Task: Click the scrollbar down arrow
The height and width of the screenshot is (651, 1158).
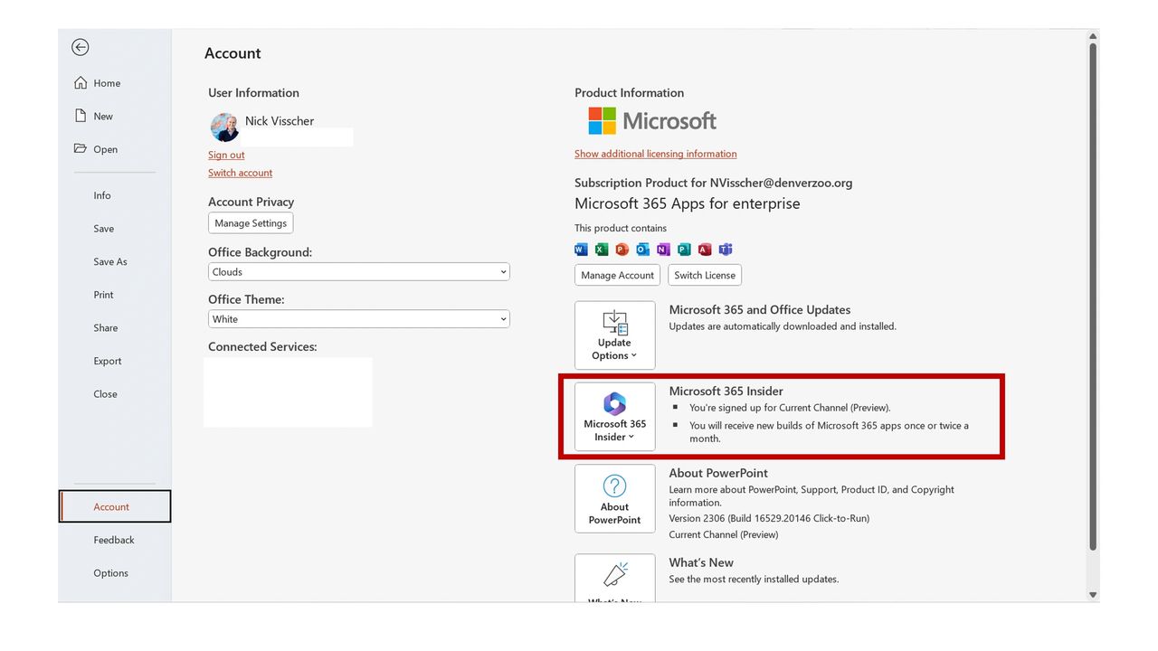Action: [1093, 595]
